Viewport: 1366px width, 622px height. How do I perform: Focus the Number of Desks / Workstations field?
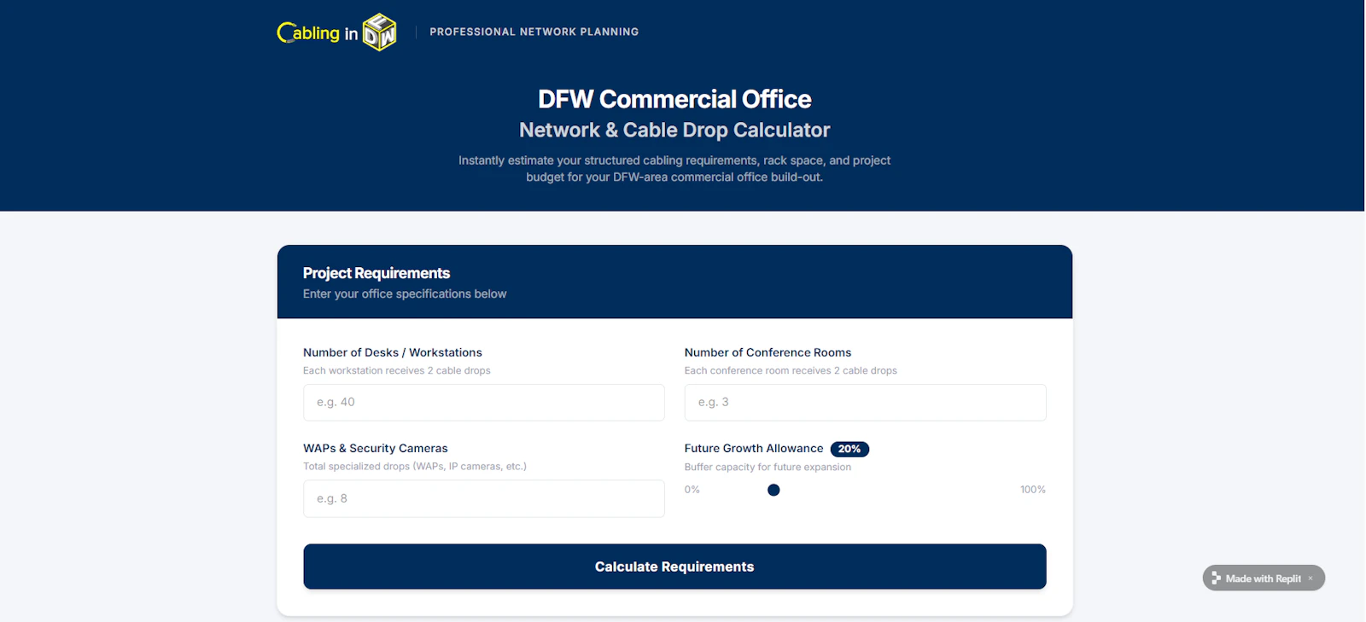tap(484, 402)
